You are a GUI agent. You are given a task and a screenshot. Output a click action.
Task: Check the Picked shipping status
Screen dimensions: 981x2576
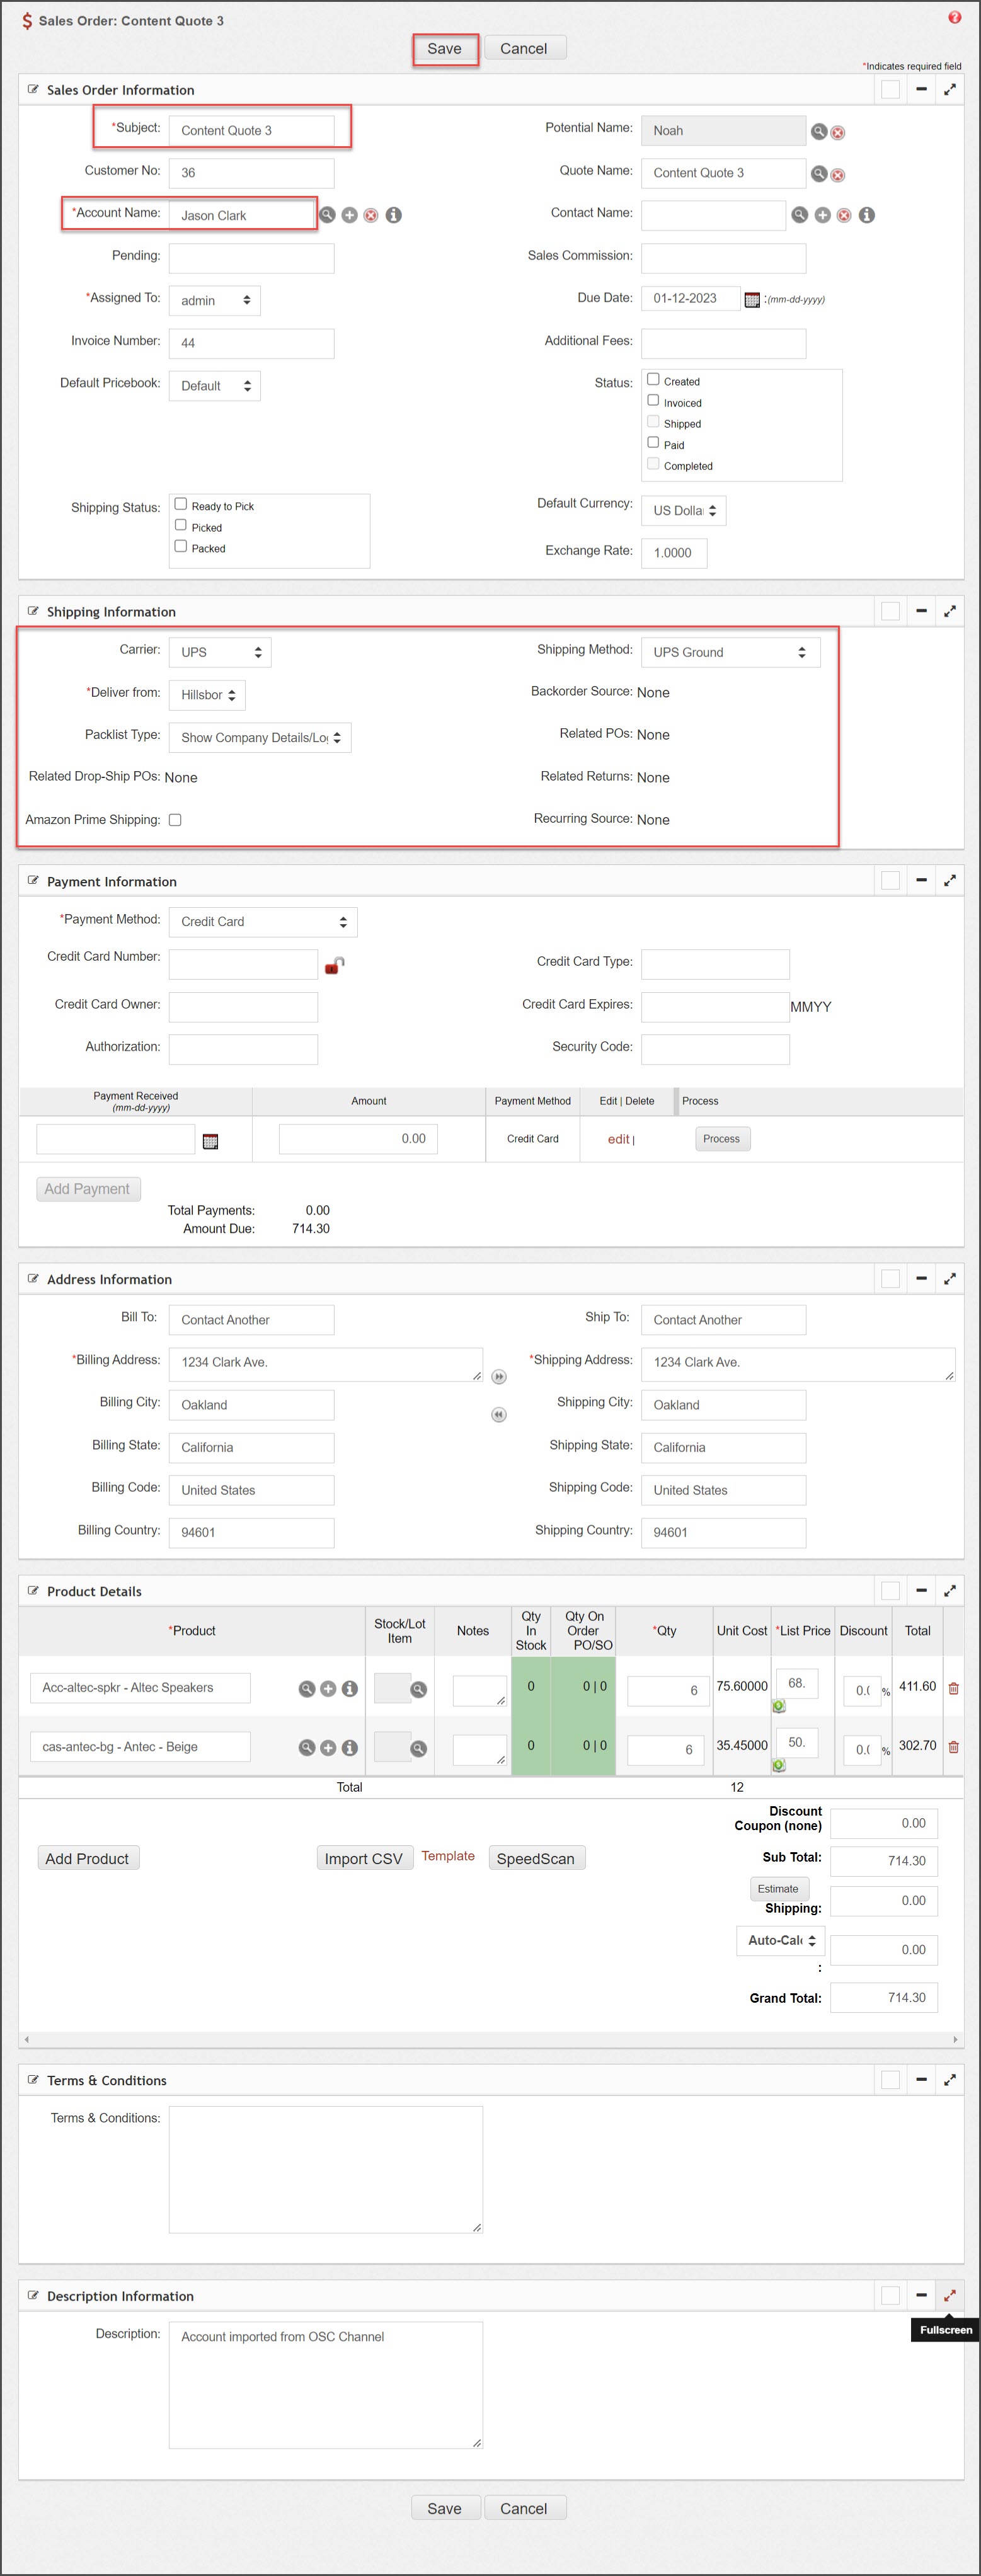[181, 525]
